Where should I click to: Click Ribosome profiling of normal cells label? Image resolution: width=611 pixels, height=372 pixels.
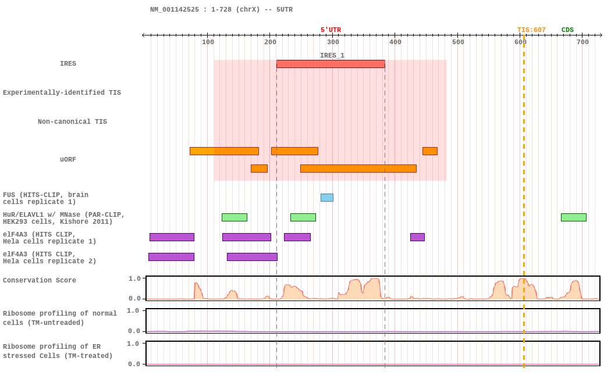[x=59, y=318]
